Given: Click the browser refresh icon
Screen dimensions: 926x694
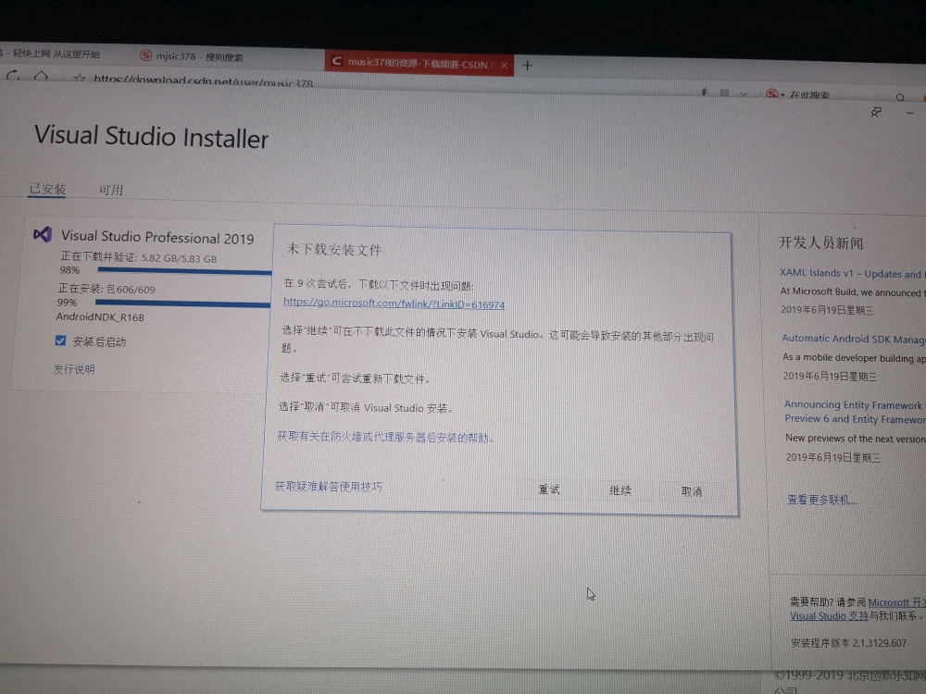Looking at the screenshot, I should point(13,76).
